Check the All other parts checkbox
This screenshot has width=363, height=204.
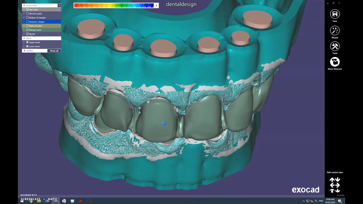27,13
